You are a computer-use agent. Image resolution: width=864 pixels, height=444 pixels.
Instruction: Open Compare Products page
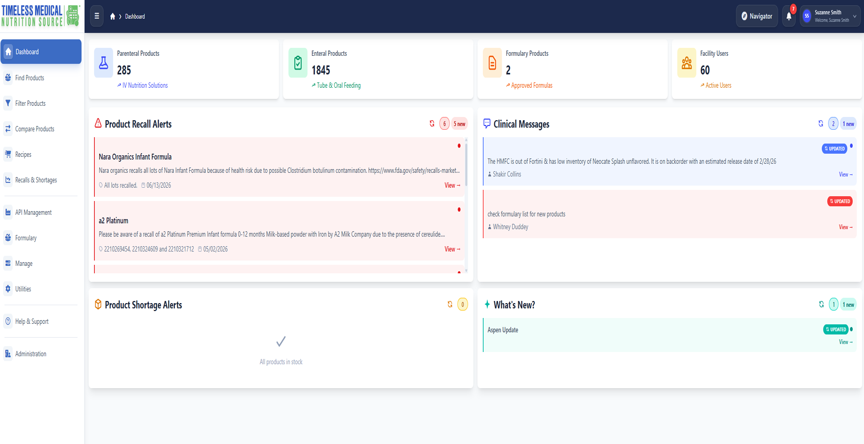tap(41, 129)
